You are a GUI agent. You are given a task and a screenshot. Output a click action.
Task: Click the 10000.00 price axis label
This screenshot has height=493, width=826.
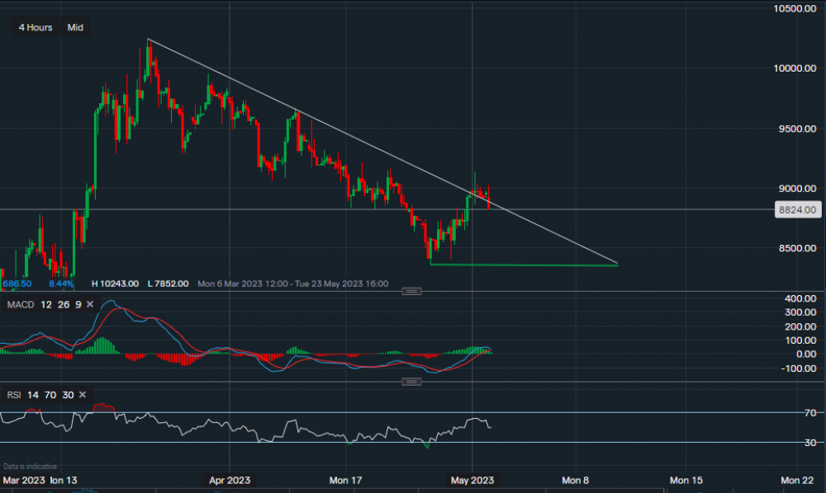(x=795, y=68)
